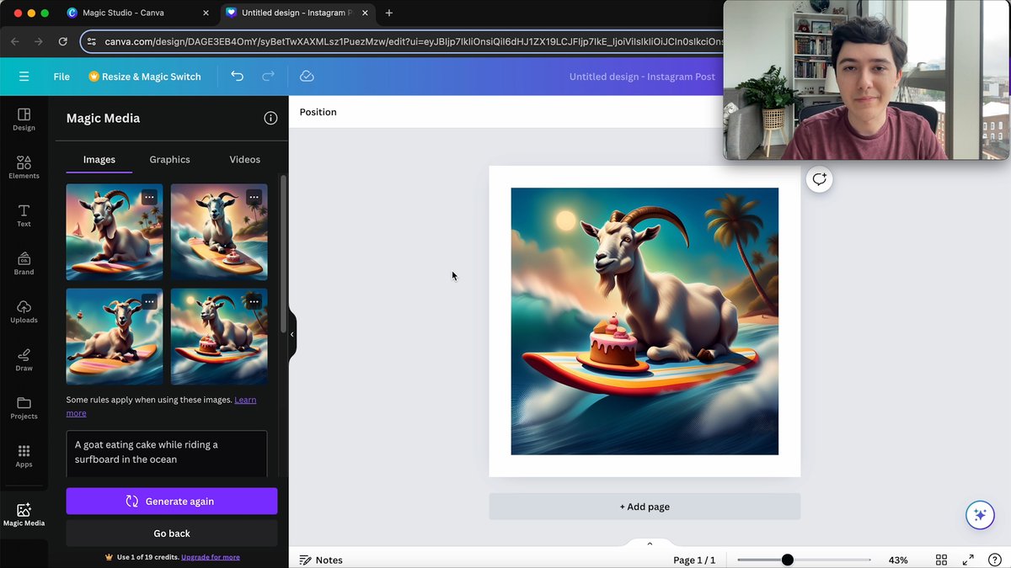Expand the page thumbnails chevron
1011x568 pixels.
tap(649, 544)
